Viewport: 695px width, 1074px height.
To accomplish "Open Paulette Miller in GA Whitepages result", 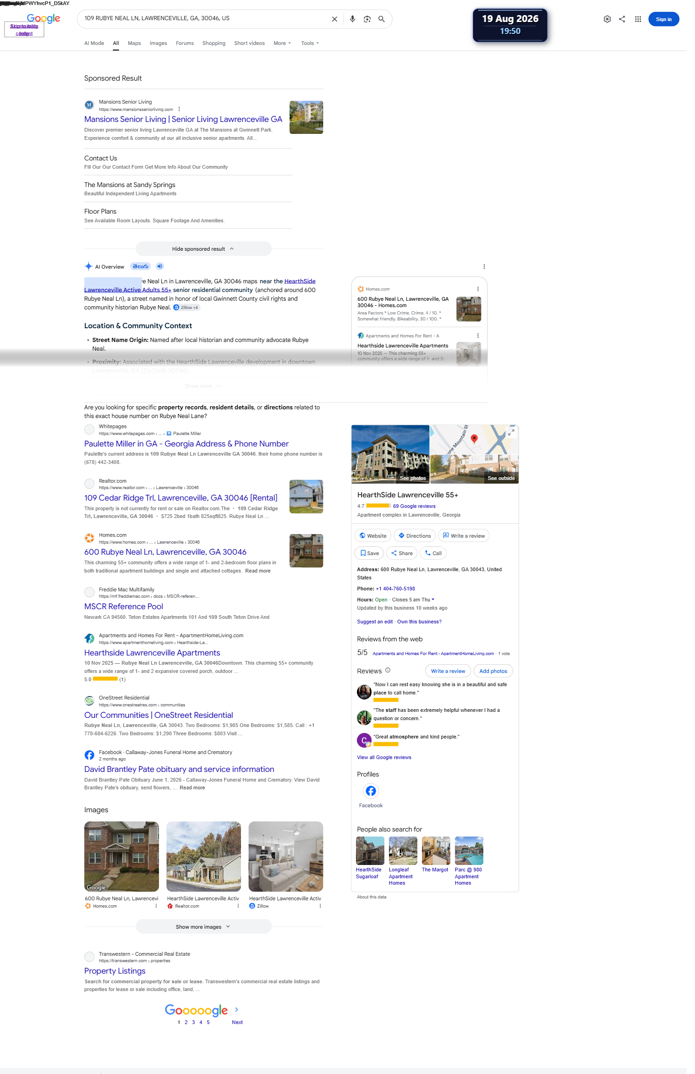I will pos(186,444).
